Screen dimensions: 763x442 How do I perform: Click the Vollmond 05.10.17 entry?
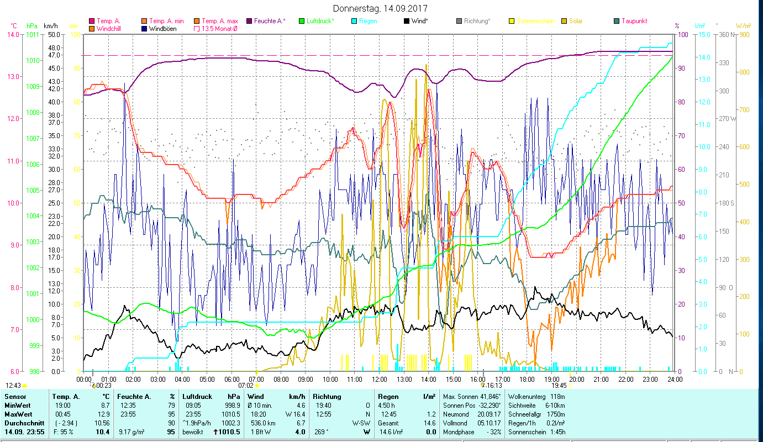point(472,423)
